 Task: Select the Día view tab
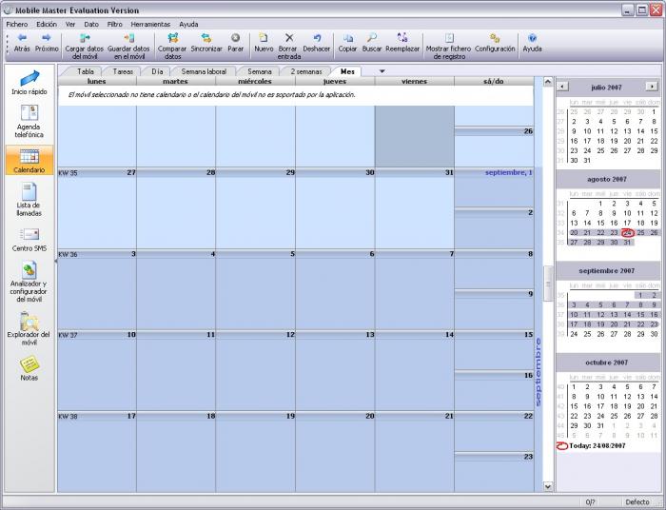(156, 70)
